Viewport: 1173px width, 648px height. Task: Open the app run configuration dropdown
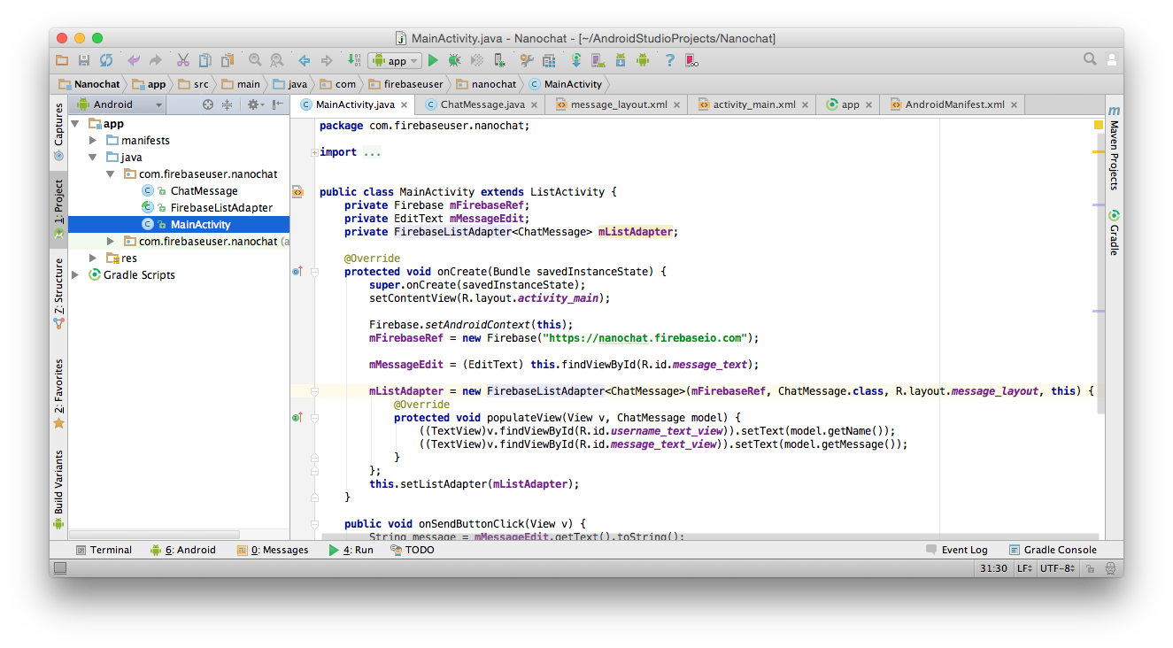point(394,60)
